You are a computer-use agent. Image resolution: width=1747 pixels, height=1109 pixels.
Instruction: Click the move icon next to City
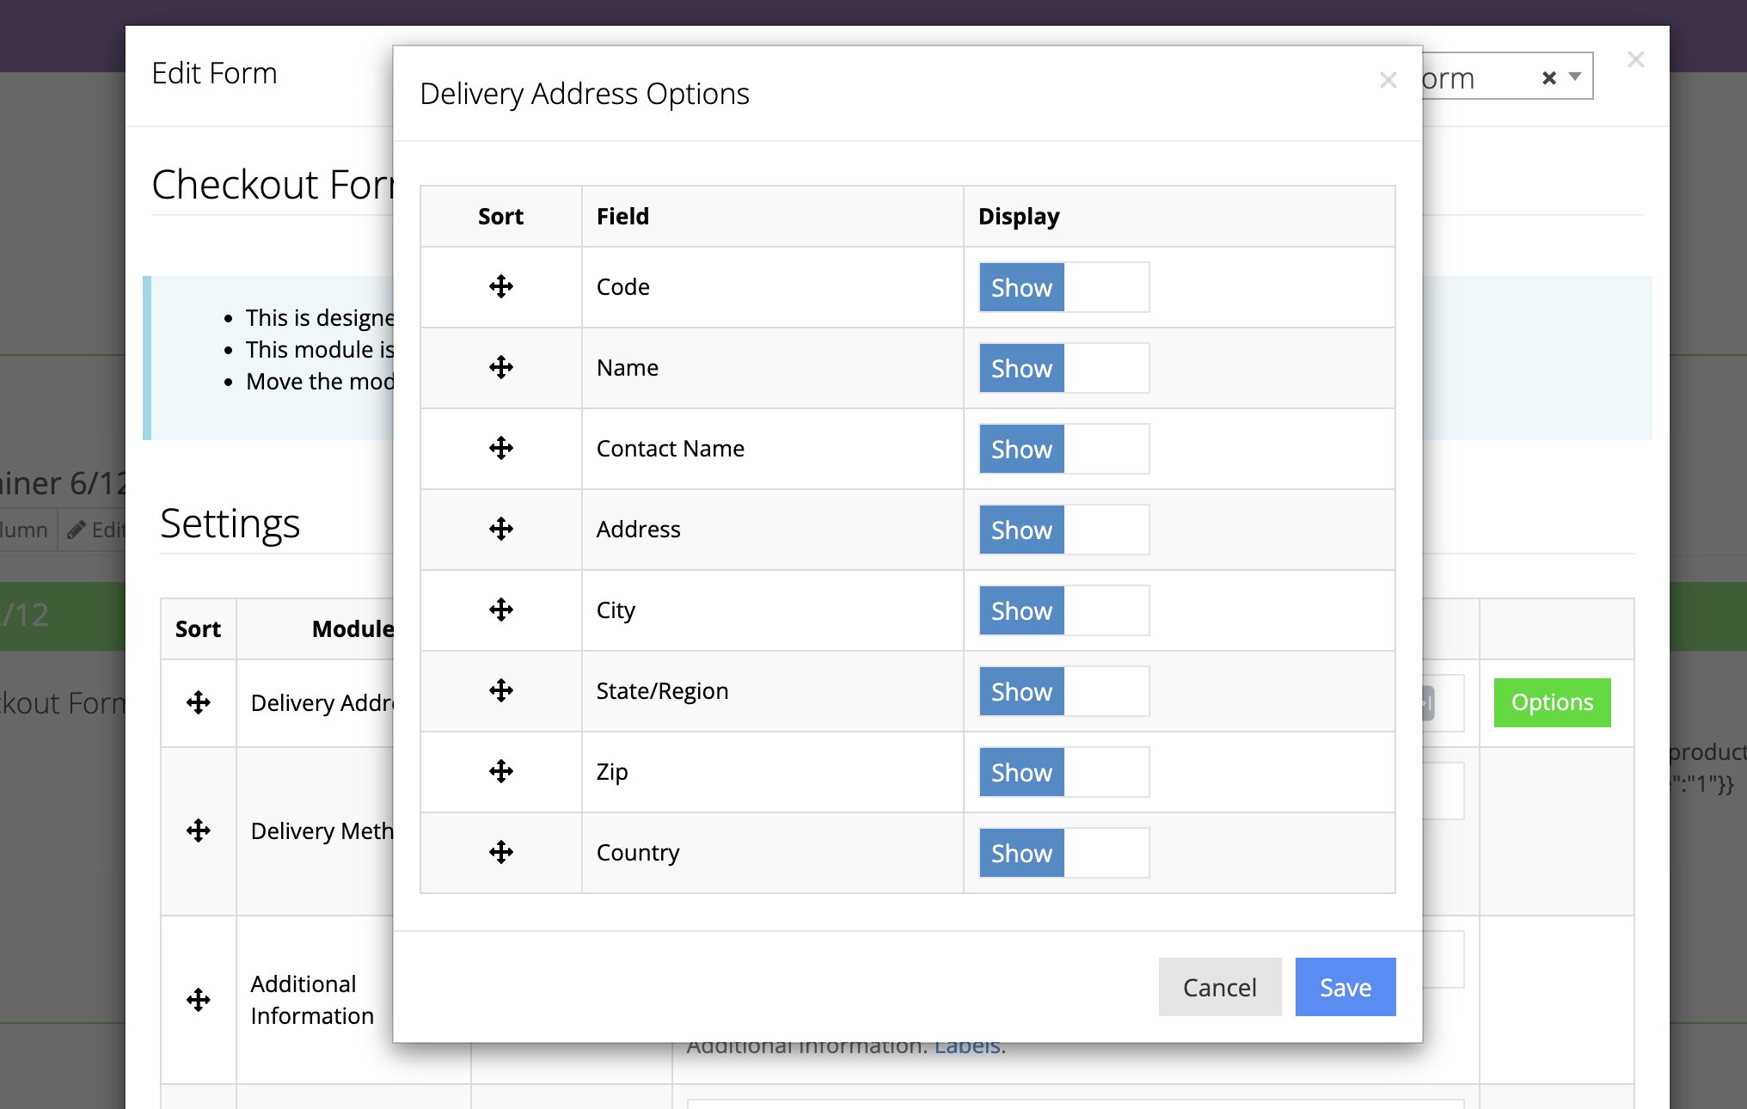(501, 610)
